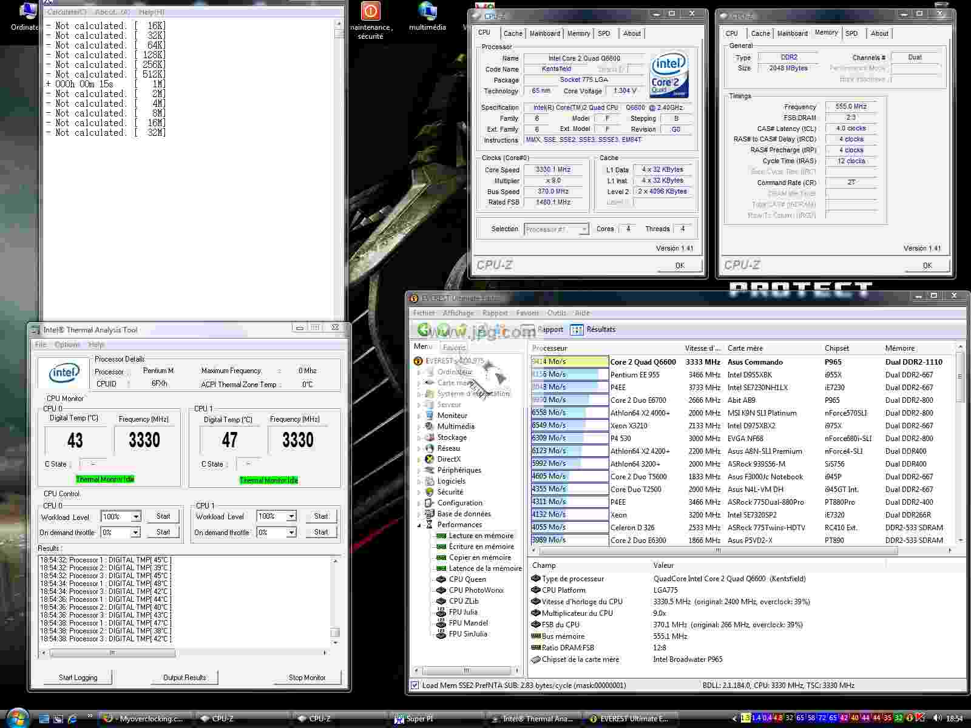Open SPD tab in right CPU-Z window
This screenshot has width=971, height=728.
point(851,33)
